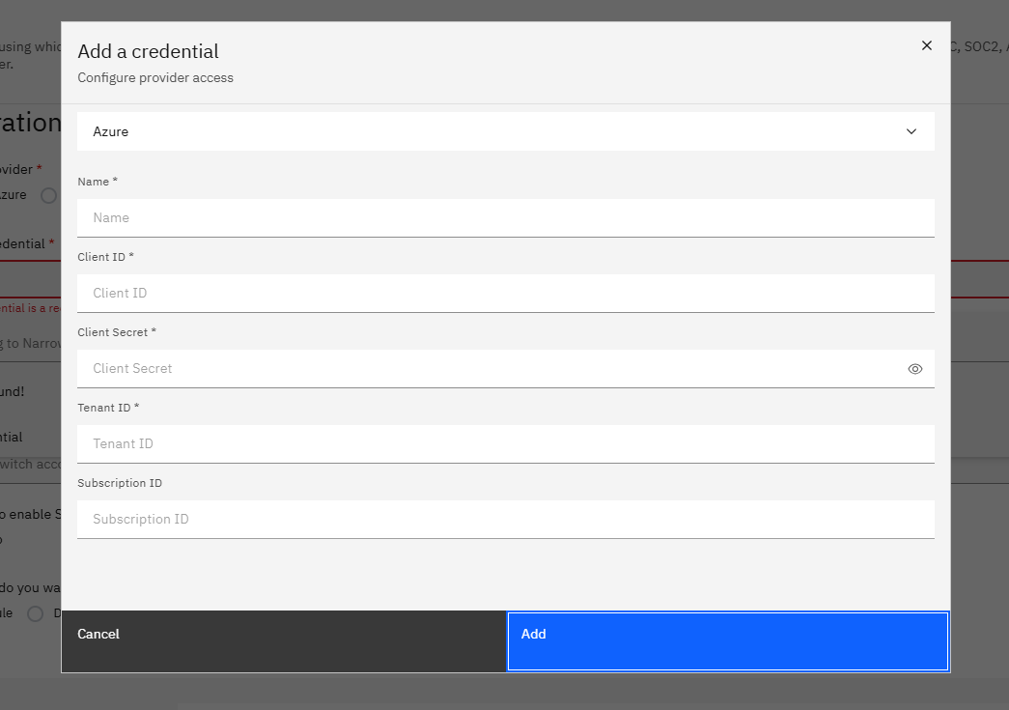Click into the Client ID field
This screenshot has width=1009, height=710.
point(506,293)
